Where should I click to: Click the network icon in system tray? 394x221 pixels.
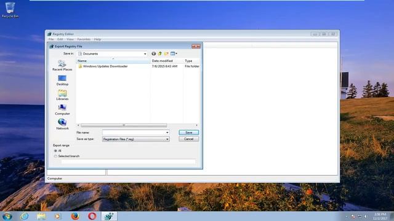(x=360, y=216)
